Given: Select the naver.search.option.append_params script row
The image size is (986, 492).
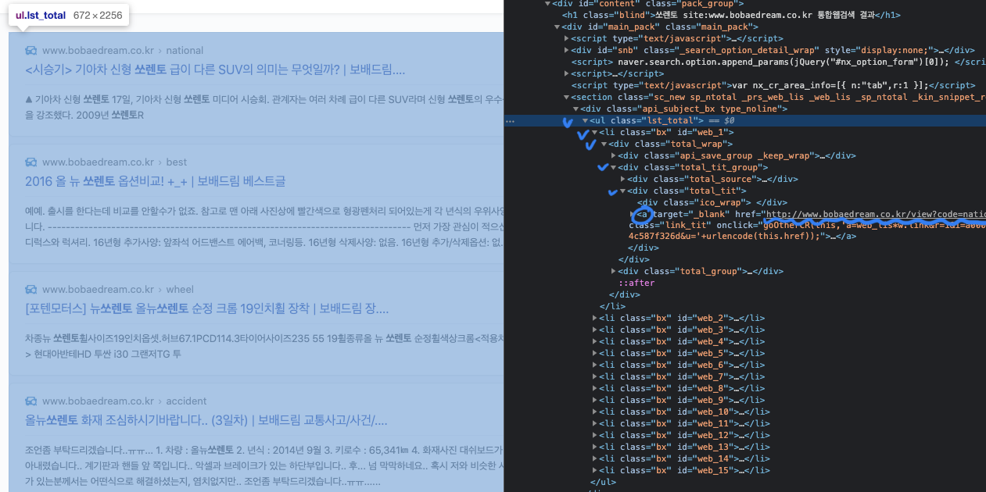Looking at the screenshot, I should tap(778, 62).
